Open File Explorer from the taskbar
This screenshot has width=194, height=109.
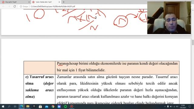(x=28, y=106)
